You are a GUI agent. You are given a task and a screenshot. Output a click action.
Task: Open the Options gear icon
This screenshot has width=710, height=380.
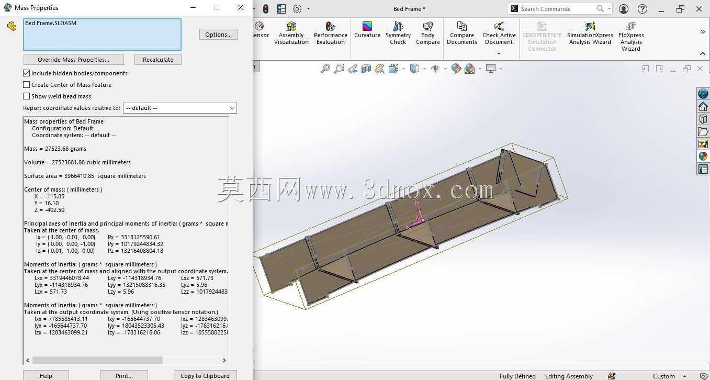pyautogui.click(x=297, y=9)
